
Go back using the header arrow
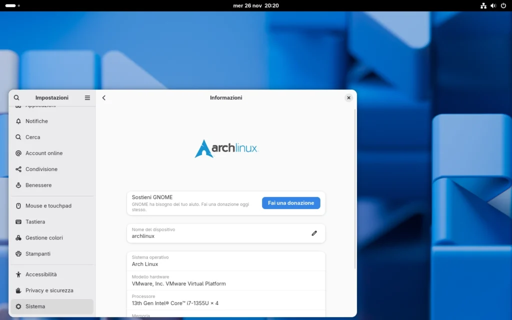(x=104, y=98)
